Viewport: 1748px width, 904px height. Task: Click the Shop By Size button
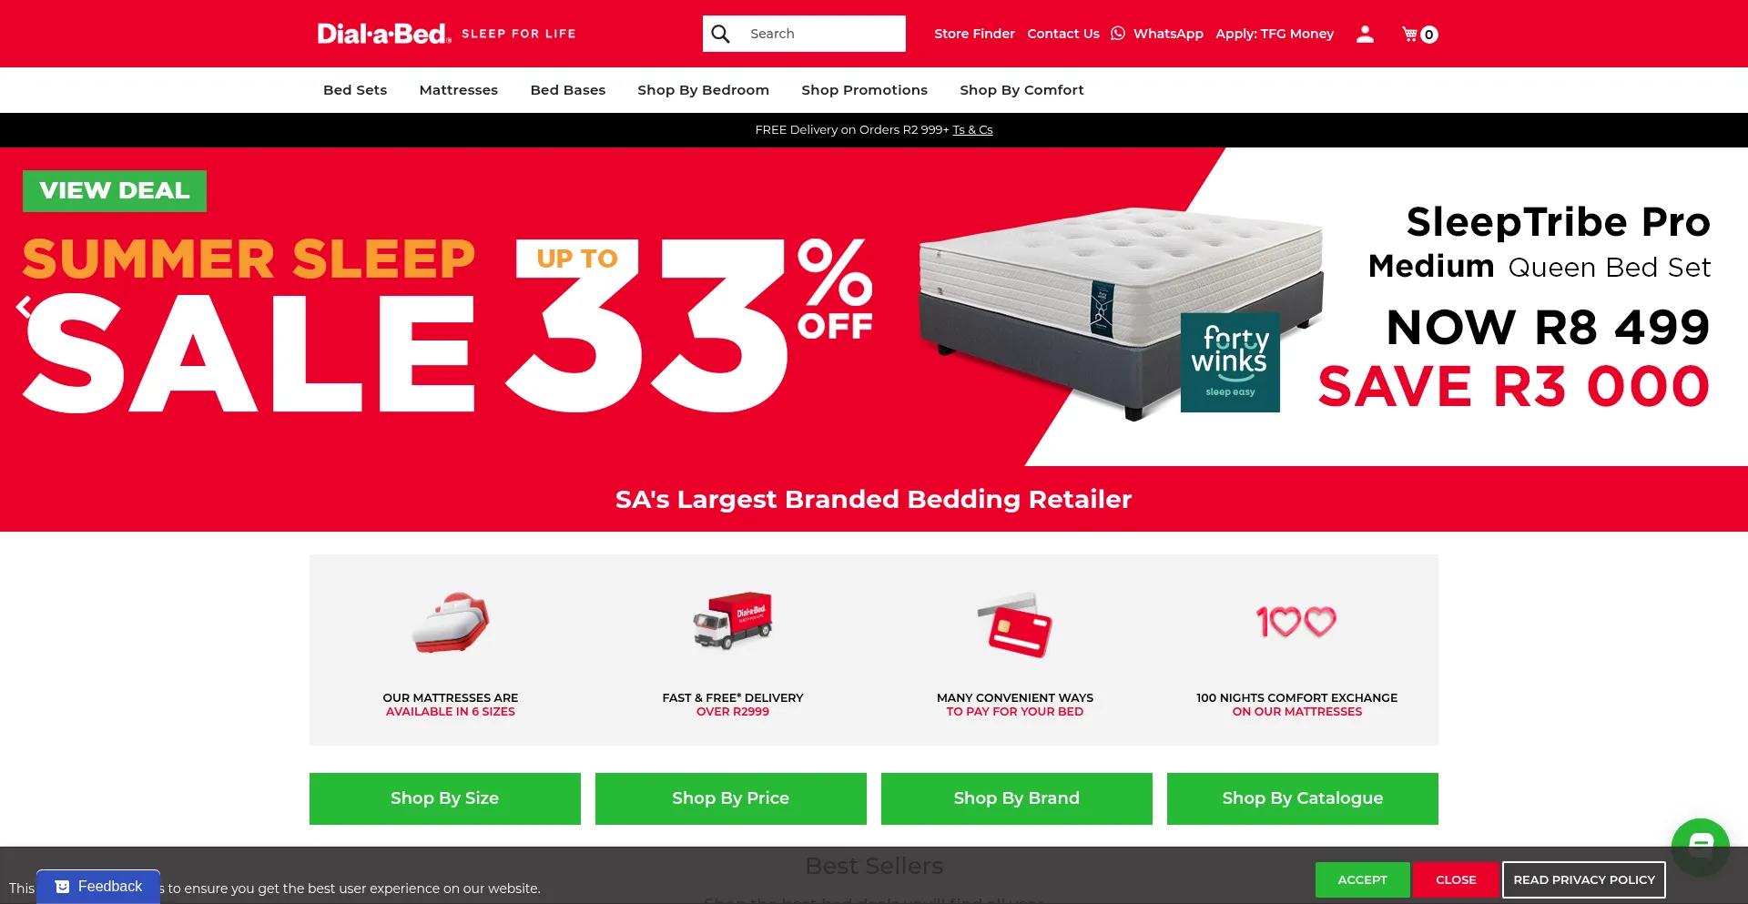[445, 798]
